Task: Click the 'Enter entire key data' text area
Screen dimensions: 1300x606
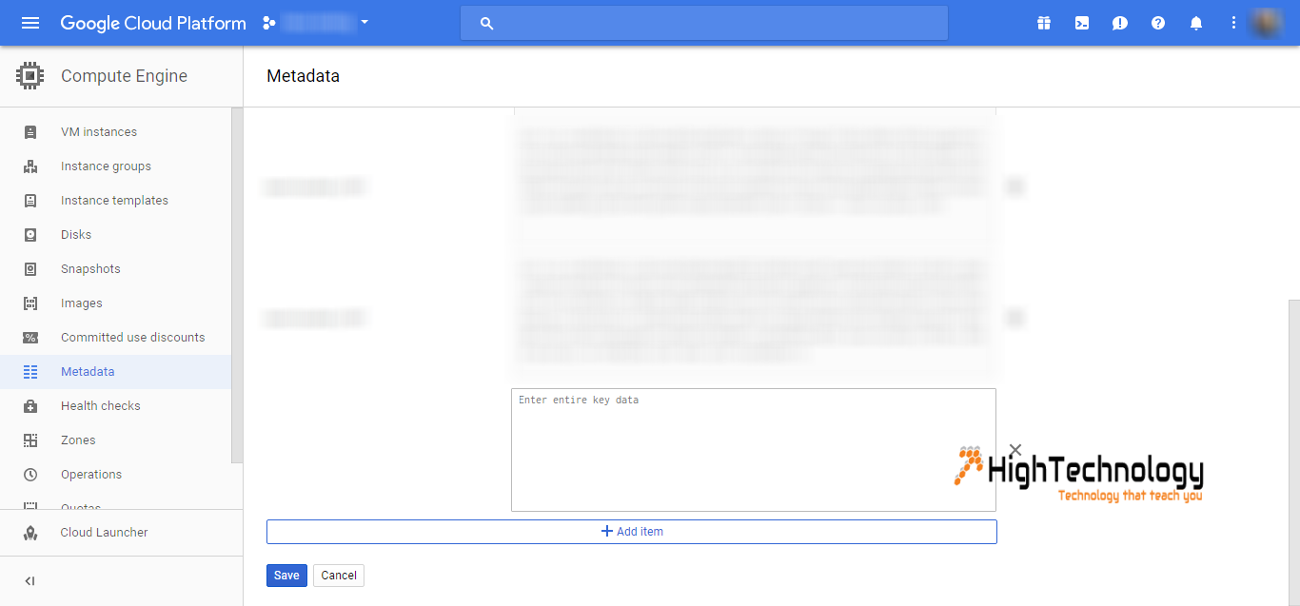Action: 754,450
